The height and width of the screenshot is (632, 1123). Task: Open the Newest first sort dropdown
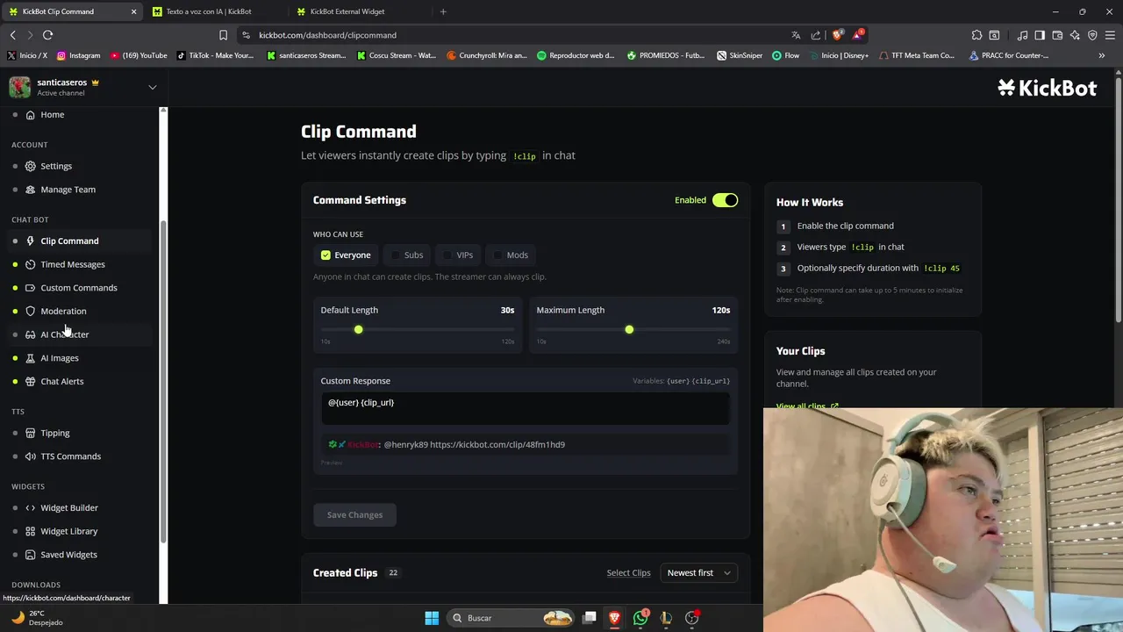click(698, 573)
